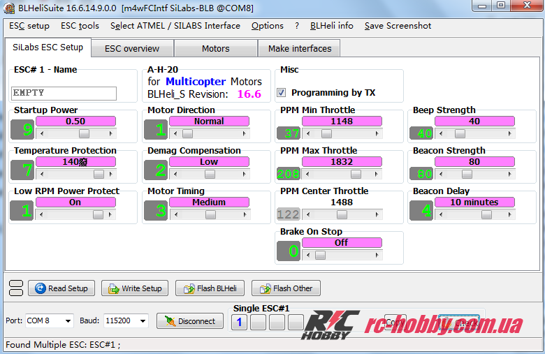The image size is (545, 354).
Task: Toggle the third ESC slot button
Action: pyautogui.click(x=277, y=322)
